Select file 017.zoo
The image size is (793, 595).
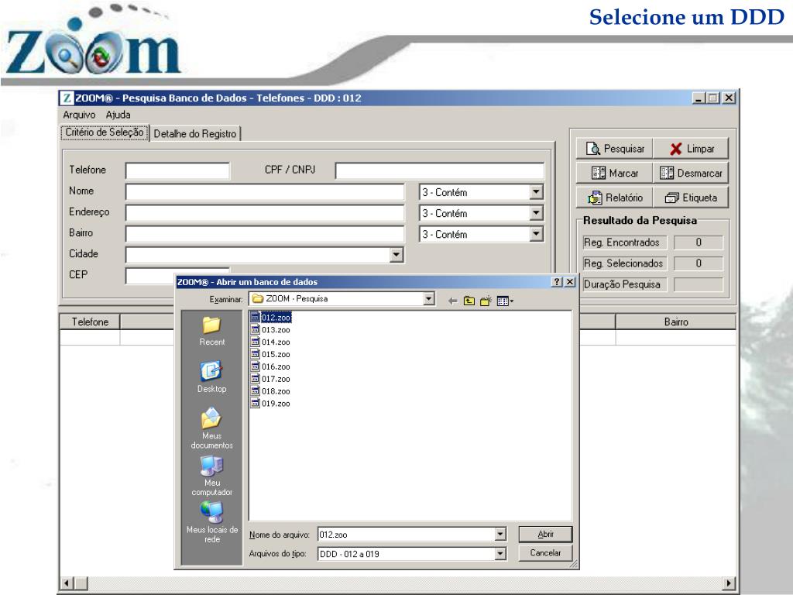(271, 379)
